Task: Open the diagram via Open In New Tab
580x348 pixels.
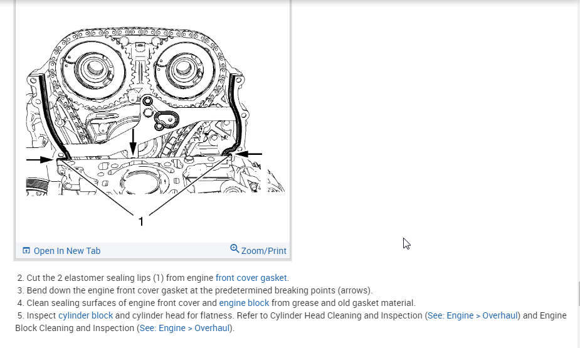Action: 67,251
